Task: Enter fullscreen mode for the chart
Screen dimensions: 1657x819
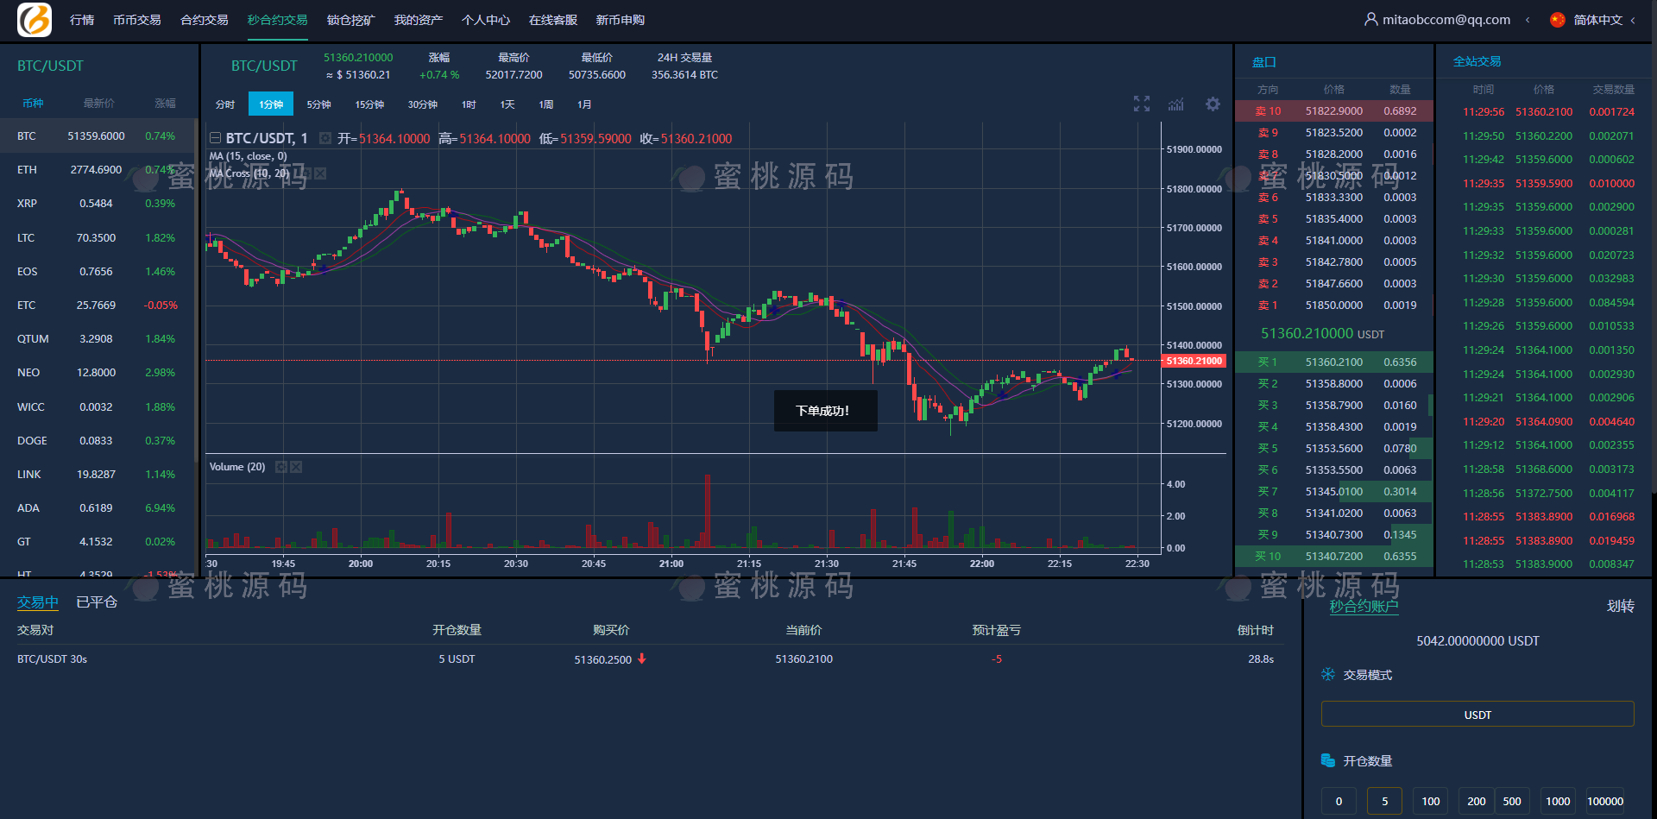Action: (1142, 104)
